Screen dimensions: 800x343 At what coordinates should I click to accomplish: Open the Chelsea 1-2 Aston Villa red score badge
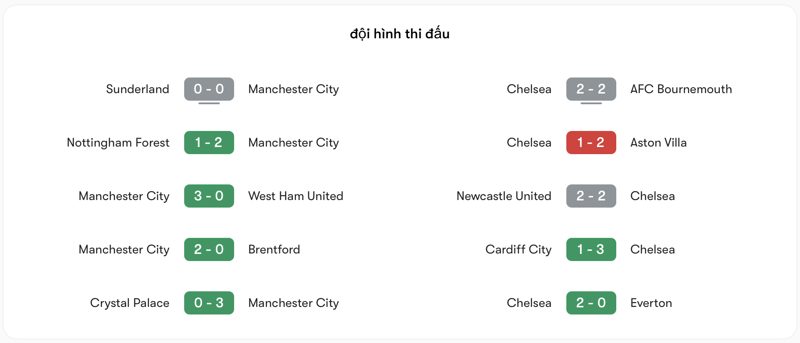click(591, 143)
